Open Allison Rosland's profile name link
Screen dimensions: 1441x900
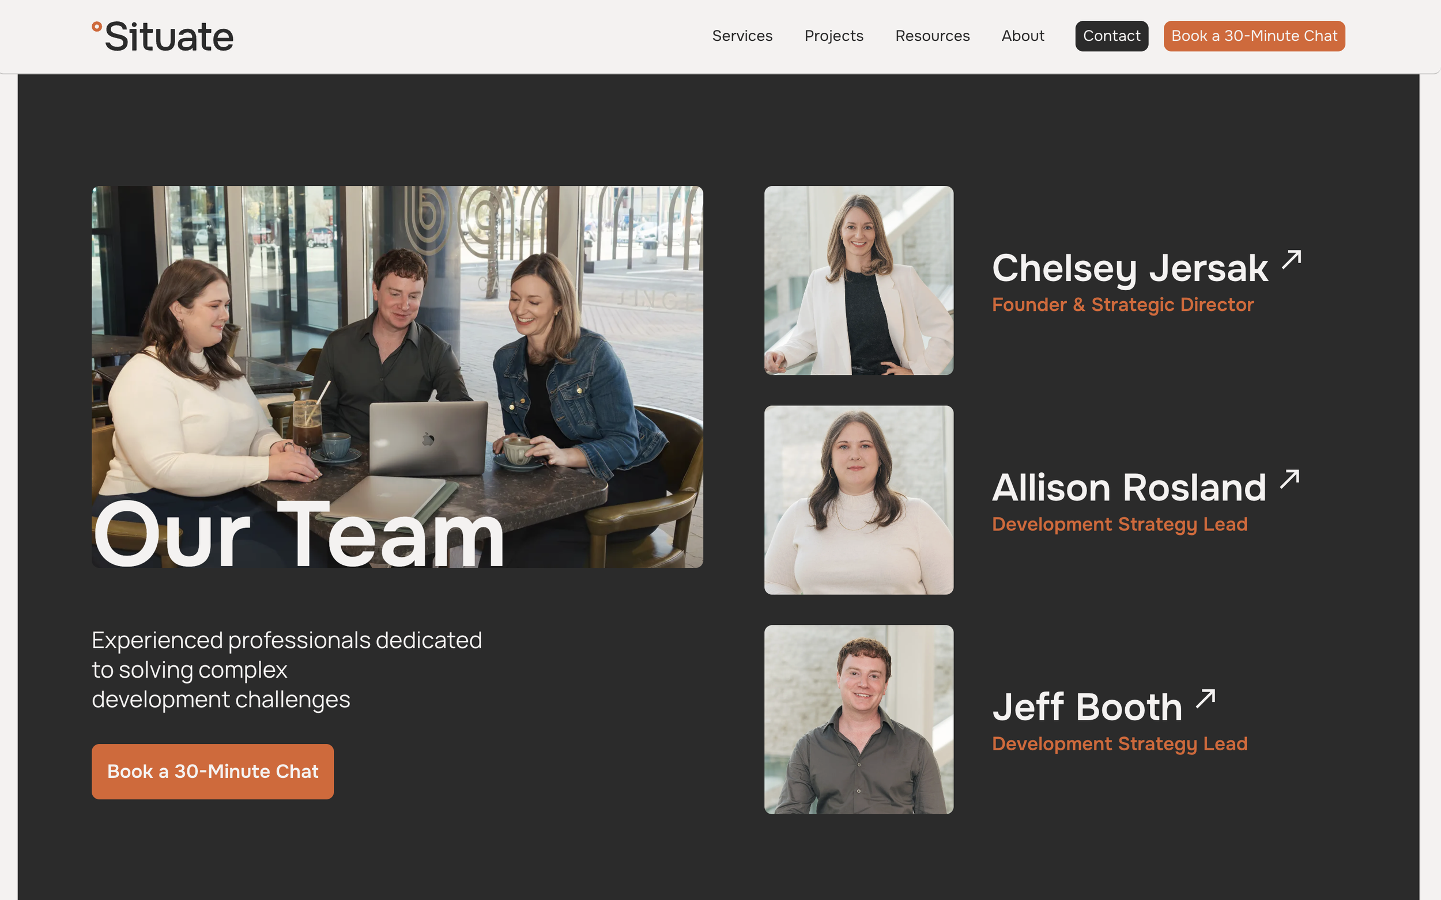tap(1129, 488)
